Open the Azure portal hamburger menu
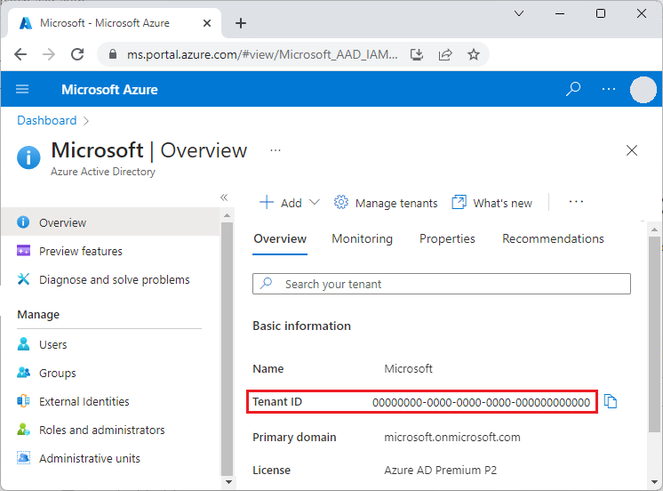Screen dimensions: 663x491 [x=23, y=89]
